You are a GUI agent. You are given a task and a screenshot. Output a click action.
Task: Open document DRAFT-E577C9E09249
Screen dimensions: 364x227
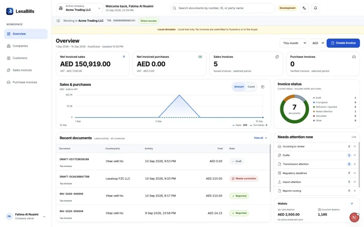pos(74,159)
